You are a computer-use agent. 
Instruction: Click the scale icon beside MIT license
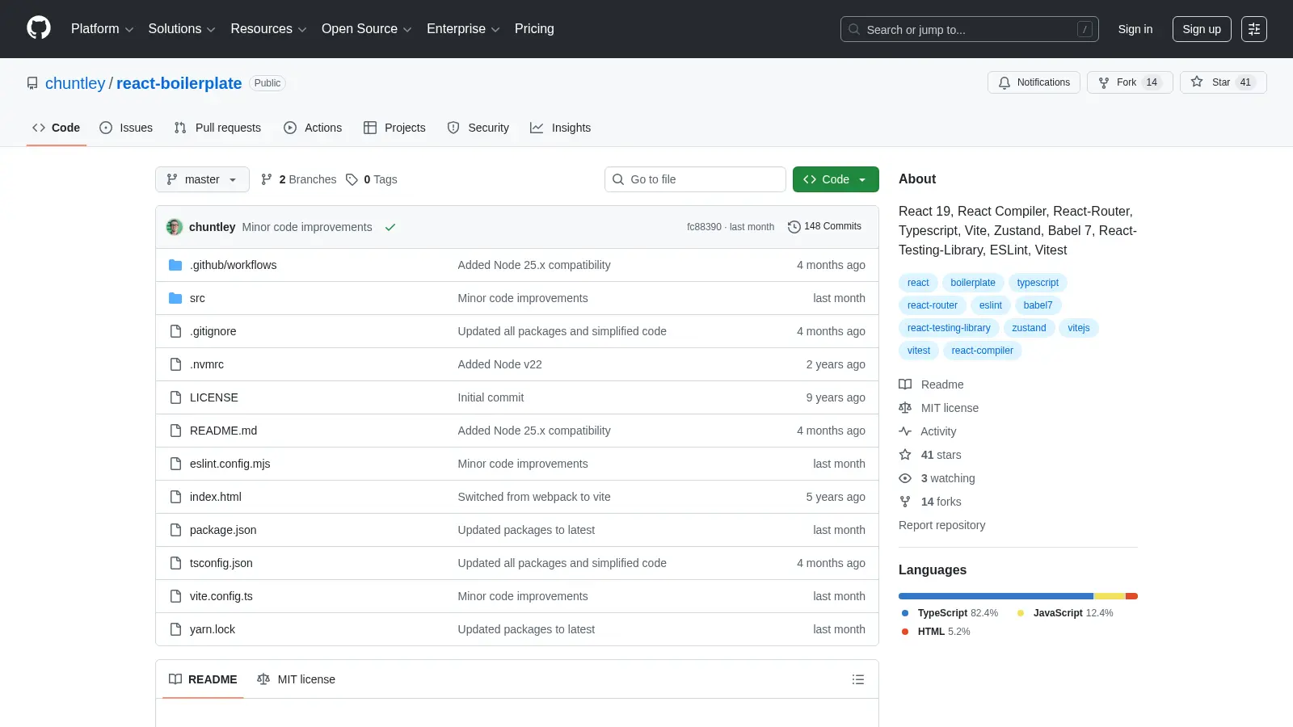[905, 408]
